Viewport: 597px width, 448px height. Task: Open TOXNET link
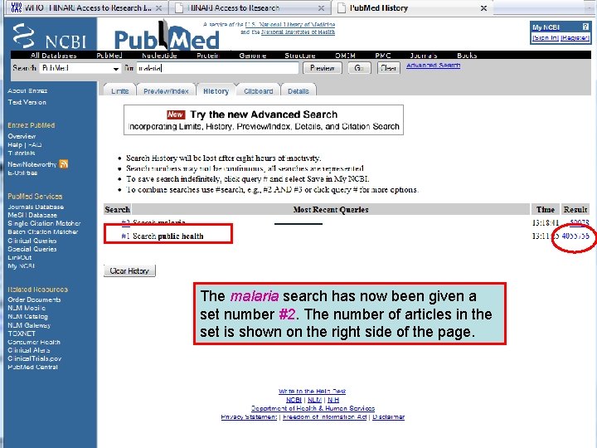pos(22,334)
